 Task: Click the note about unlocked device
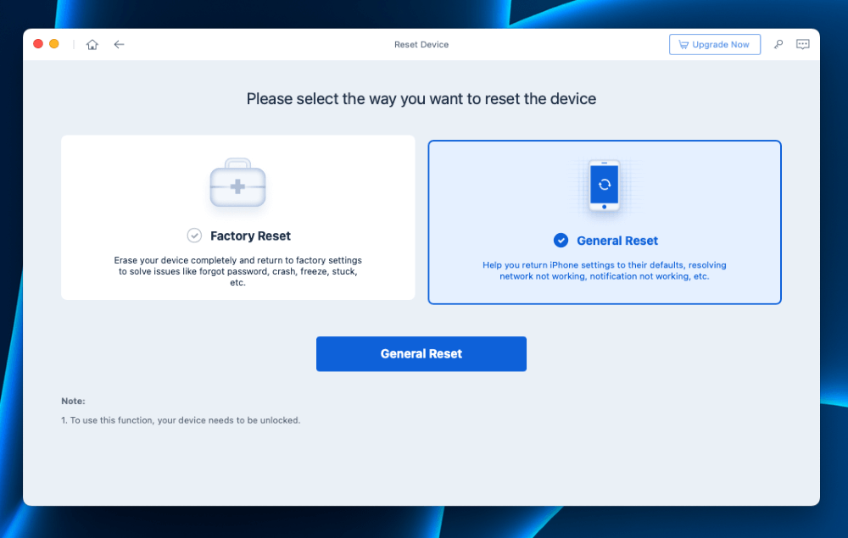[x=181, y=420]
